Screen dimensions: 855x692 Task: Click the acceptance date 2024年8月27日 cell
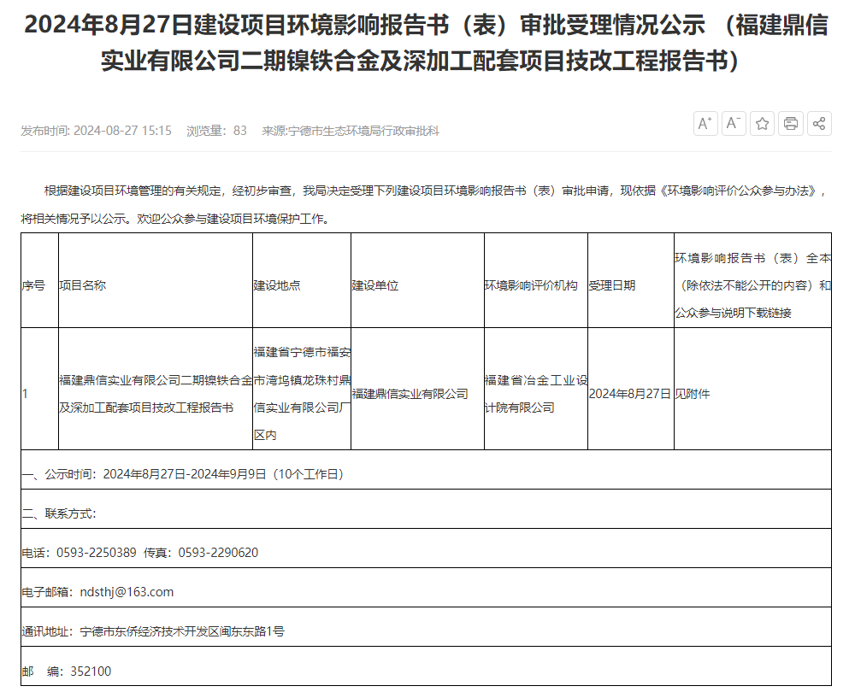(x=629, y=394)
